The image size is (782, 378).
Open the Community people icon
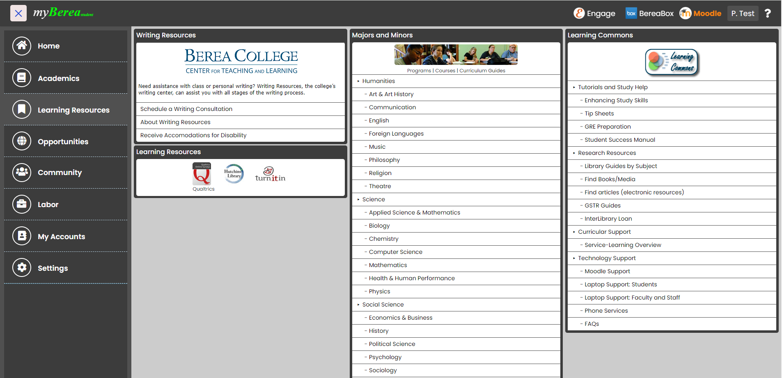pyautogui.click(x=22, y=173)
